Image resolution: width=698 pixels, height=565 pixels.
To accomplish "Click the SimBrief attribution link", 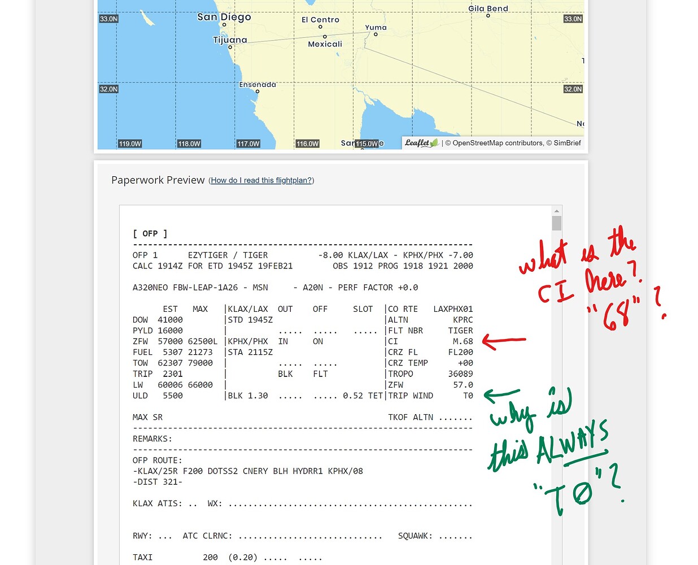I will (568, 143).
